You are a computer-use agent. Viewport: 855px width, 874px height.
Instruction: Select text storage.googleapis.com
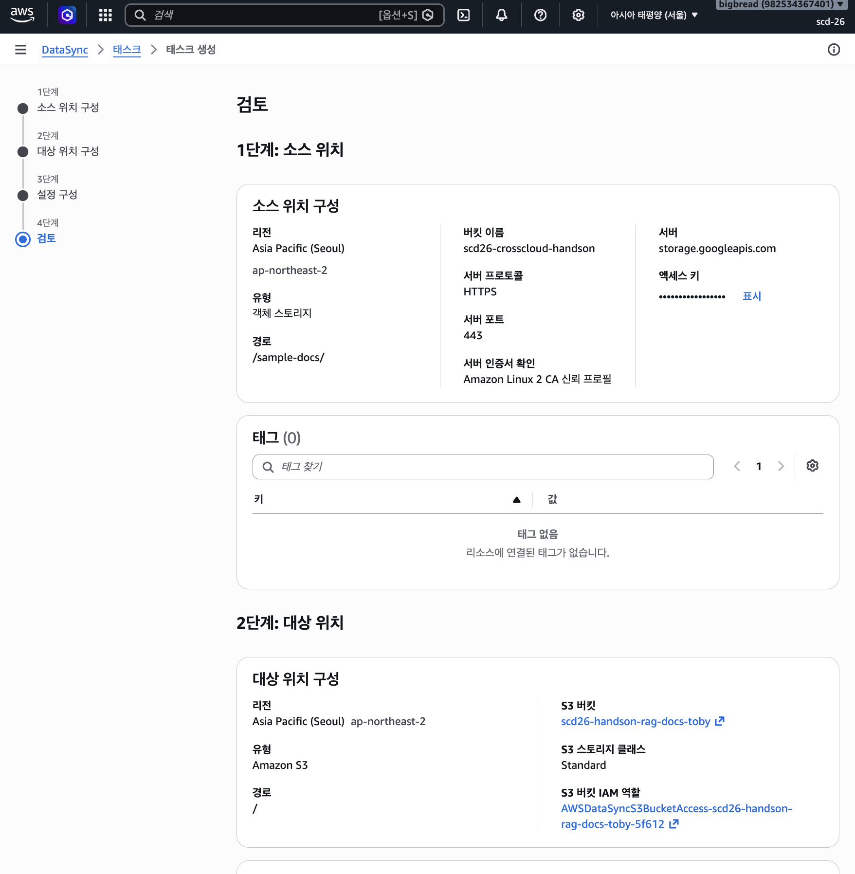(717, 249)
